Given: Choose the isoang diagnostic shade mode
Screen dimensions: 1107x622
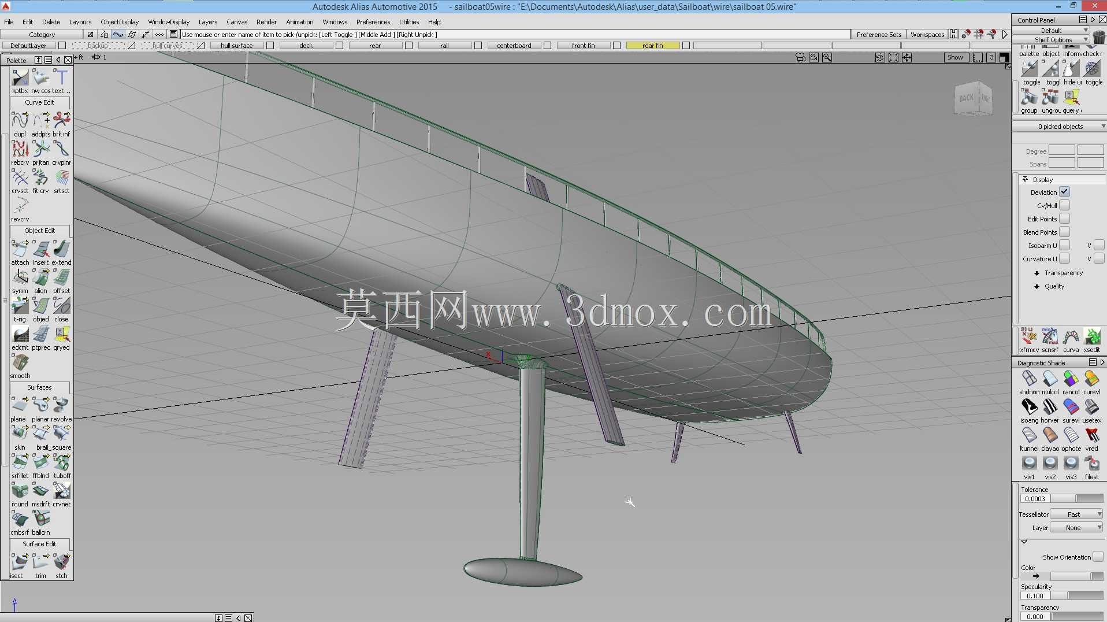Looking at the screenshot, I should coord(1029,406).
